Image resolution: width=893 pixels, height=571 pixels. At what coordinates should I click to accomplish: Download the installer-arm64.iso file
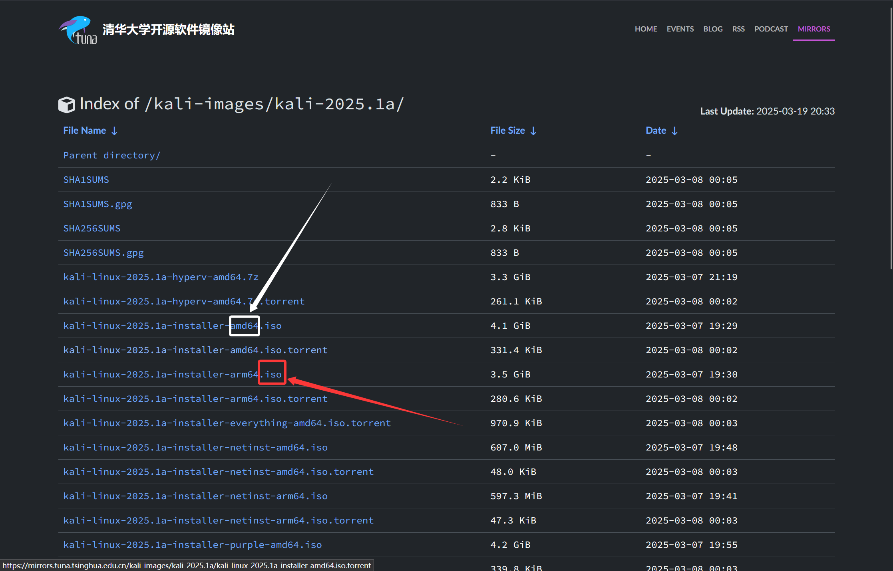(x=172, y=374)
